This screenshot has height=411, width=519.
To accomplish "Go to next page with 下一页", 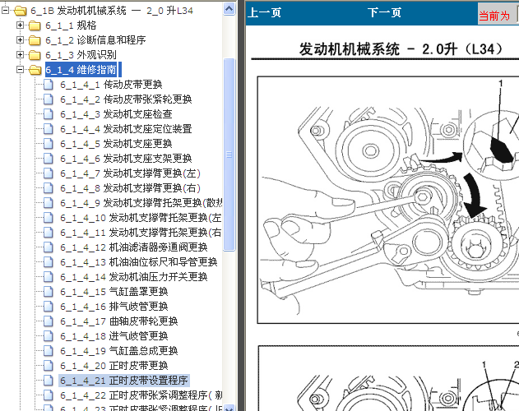I will 384,12.
